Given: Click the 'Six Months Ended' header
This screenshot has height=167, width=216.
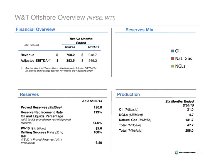Looking at the screenshot, I should tap(180, 101).
